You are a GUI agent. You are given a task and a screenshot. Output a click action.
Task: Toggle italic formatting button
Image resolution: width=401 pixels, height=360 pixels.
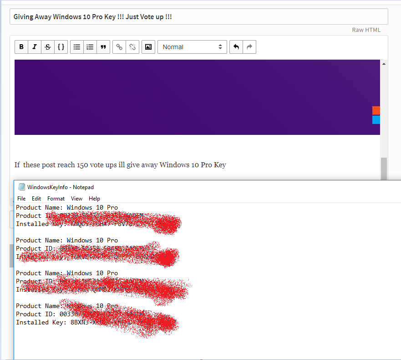[x=35, y=47]
